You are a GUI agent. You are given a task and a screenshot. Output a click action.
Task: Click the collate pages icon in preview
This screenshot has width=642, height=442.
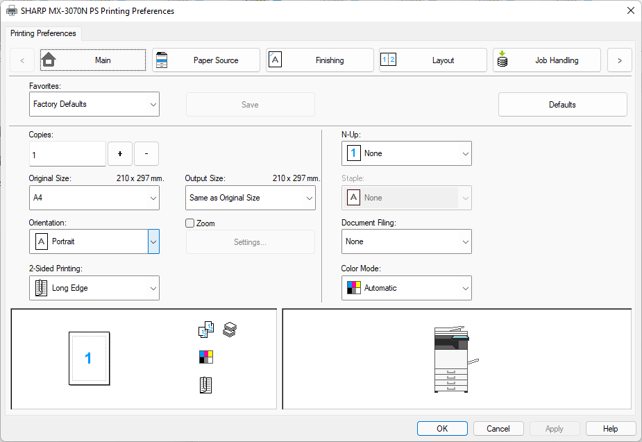[206, 330]
